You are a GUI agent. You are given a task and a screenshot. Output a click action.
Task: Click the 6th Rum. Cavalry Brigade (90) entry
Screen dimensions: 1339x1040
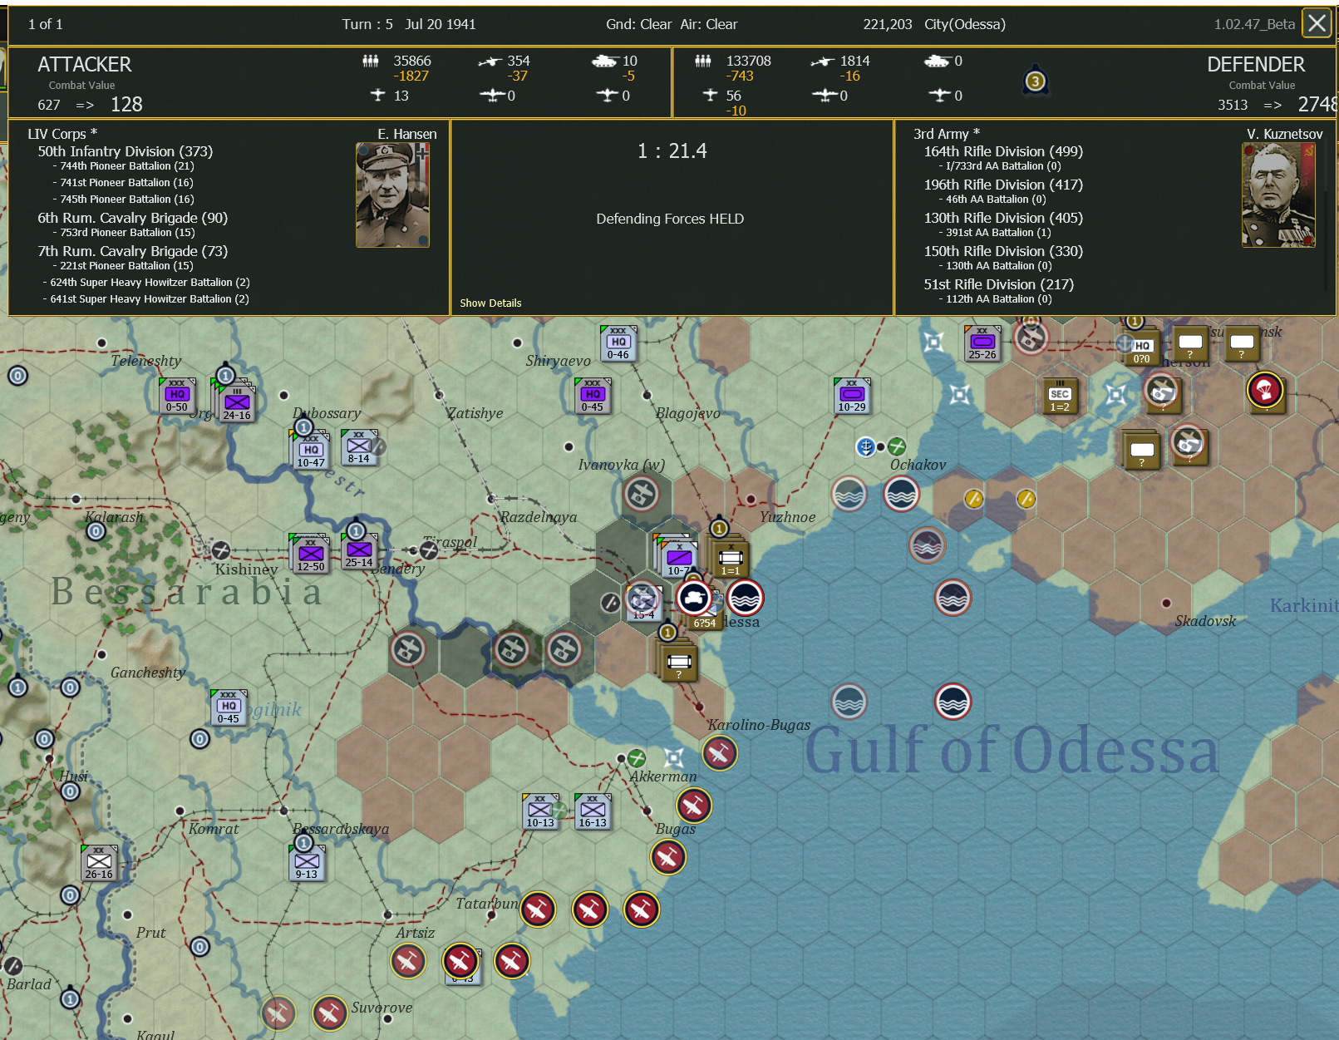click(132, 218)
